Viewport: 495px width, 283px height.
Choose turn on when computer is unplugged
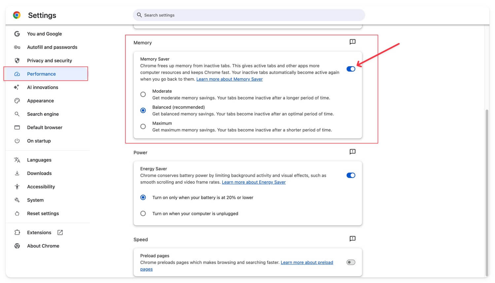click(x=143, y=213)
